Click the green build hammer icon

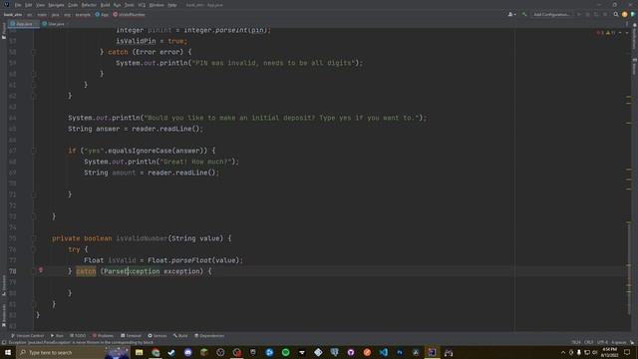pyautogui.click(x=524, y=14)
